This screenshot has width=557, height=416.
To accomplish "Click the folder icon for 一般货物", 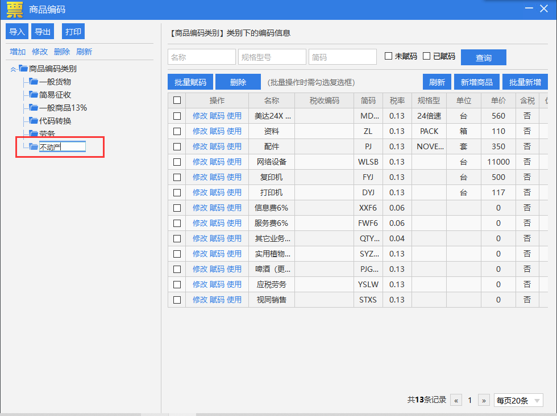I will 34,82.
